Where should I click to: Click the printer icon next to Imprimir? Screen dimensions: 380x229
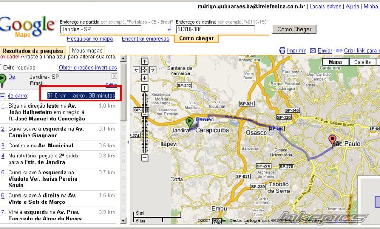click(282, 51)
